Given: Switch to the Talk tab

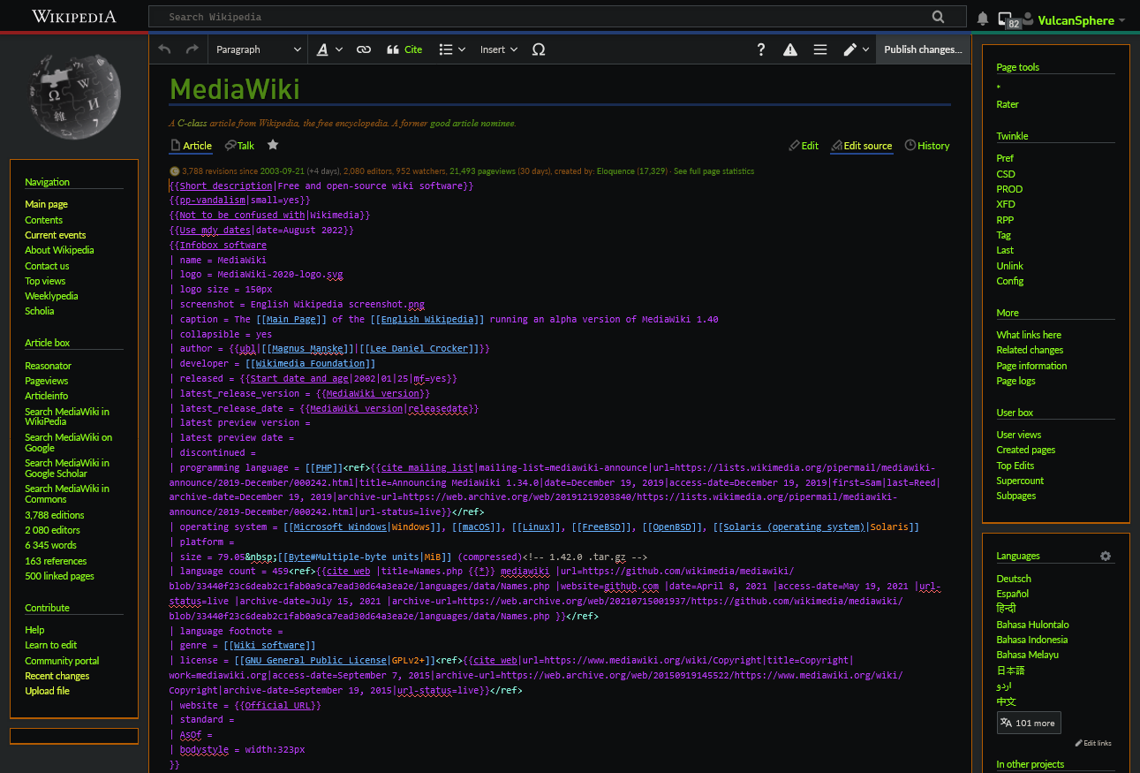Looking at the screenshot, I should [239, 146].
